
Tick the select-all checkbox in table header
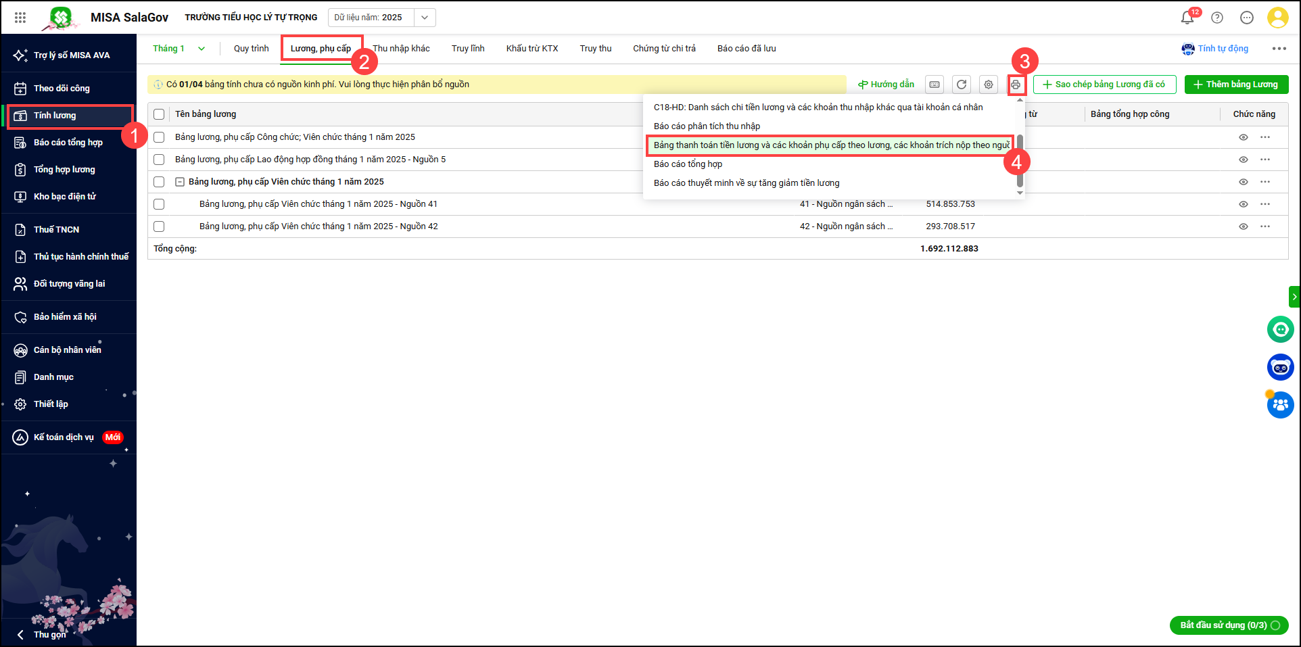(159, 114)
